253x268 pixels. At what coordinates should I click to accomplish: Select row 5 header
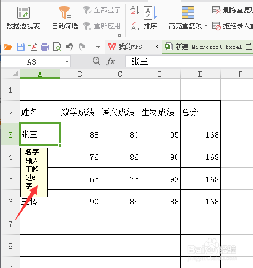point(10,179)
